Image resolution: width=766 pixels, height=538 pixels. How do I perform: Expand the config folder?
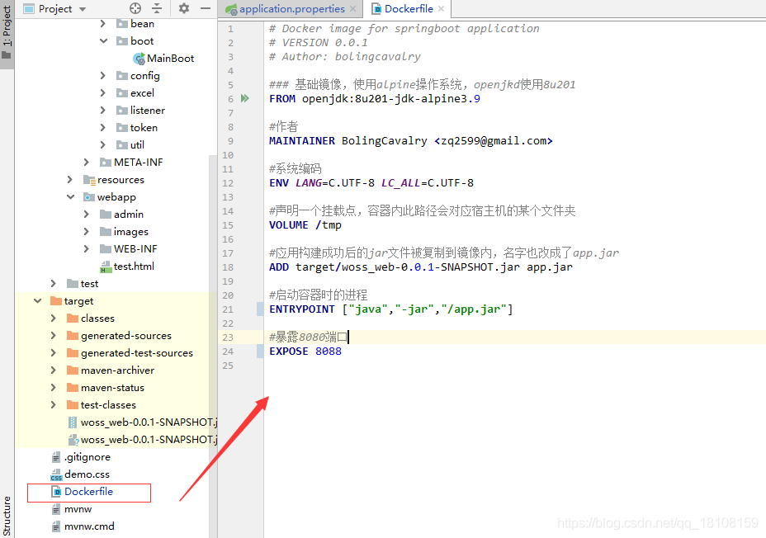102,76
